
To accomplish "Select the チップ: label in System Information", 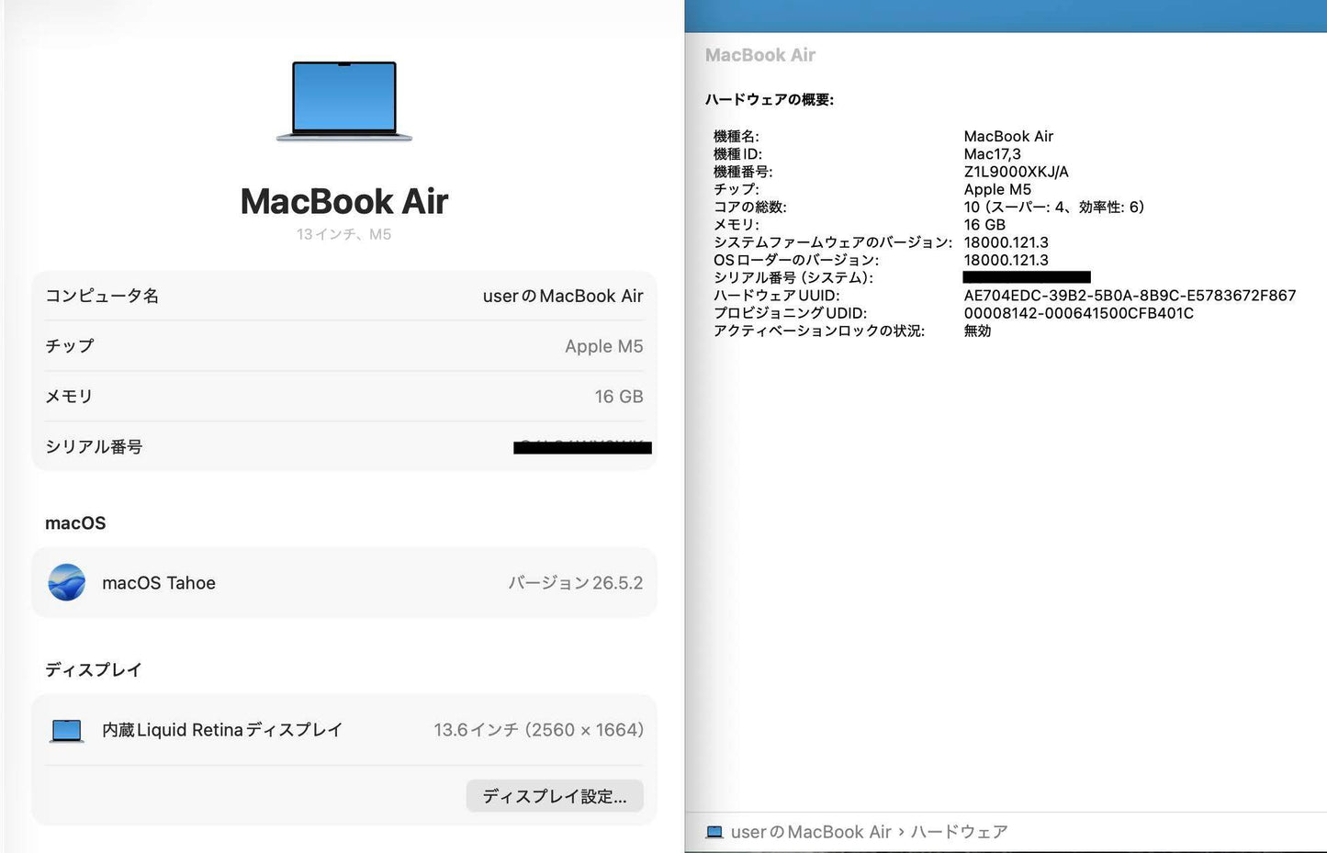I will coord(737,189).
